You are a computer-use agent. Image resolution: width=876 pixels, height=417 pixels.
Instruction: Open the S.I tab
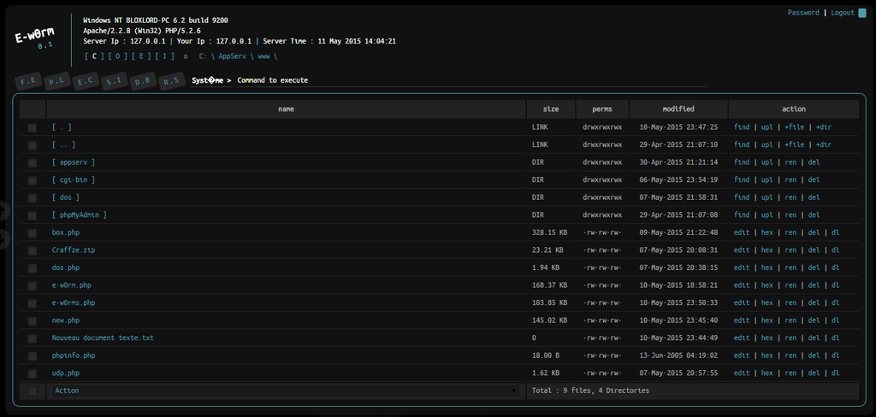click(114, 81)
